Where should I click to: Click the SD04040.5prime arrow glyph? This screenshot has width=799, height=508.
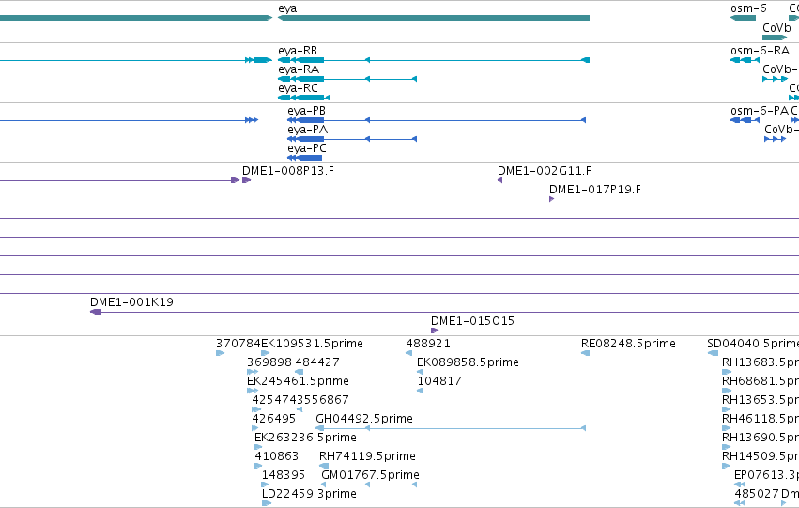(713, 353)
